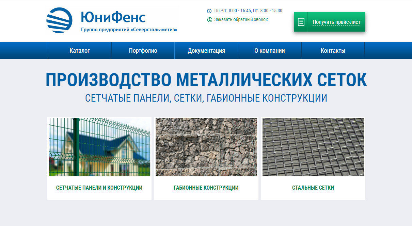This screenshot has width=412, height=226.
Task: Navigate to Контакты
Action: (333, 51)
